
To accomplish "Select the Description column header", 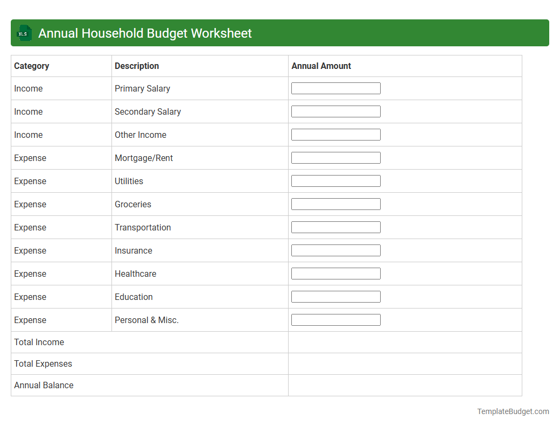I will 136,66.
